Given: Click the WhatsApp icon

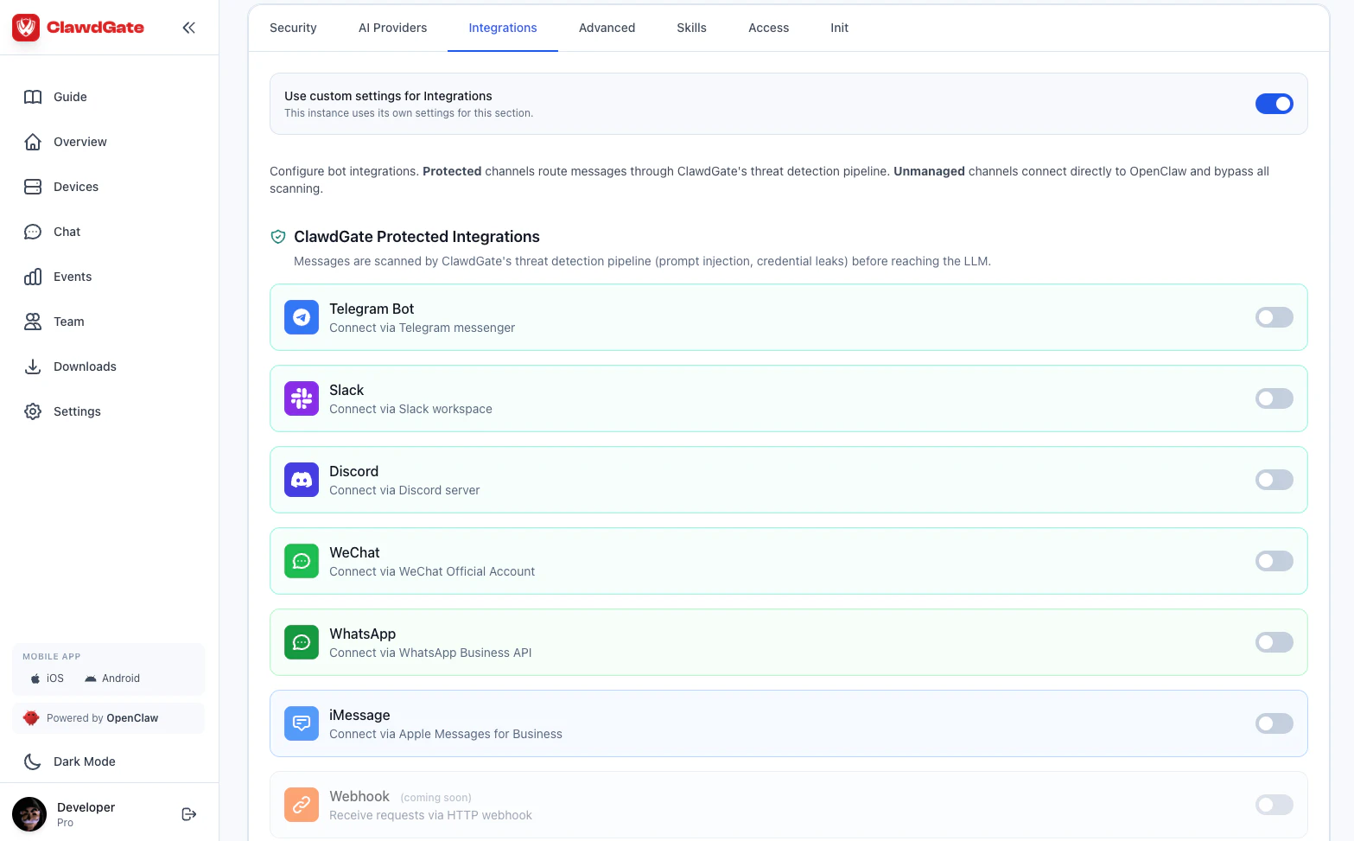Looking at the screenshot, I should coord(302,642).
